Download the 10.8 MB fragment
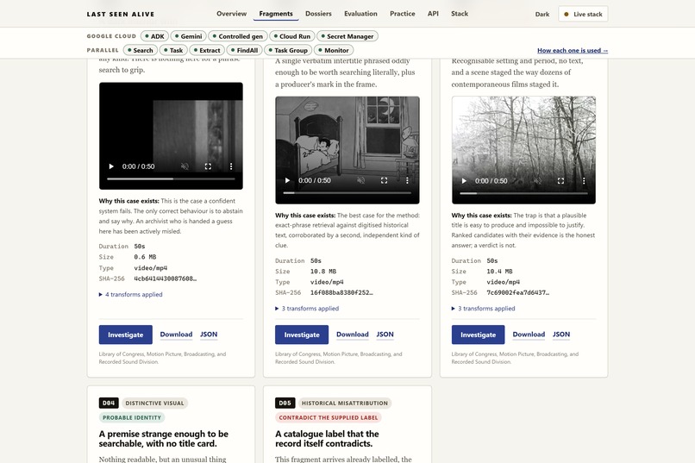 tap(353, 335)
